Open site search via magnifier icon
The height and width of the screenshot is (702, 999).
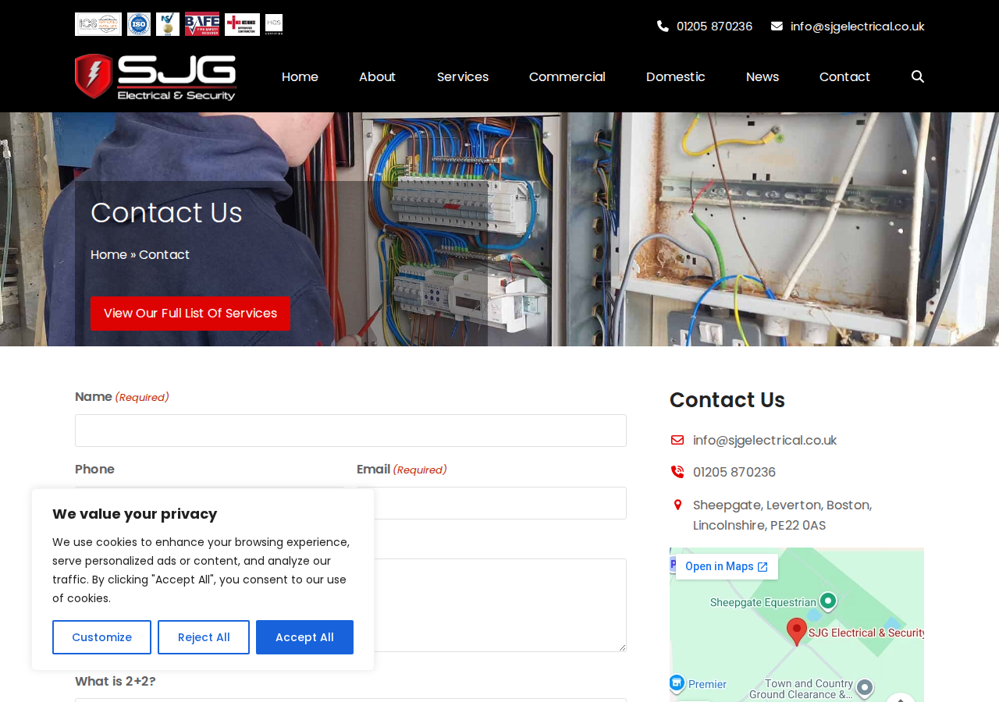click(918, 76)
